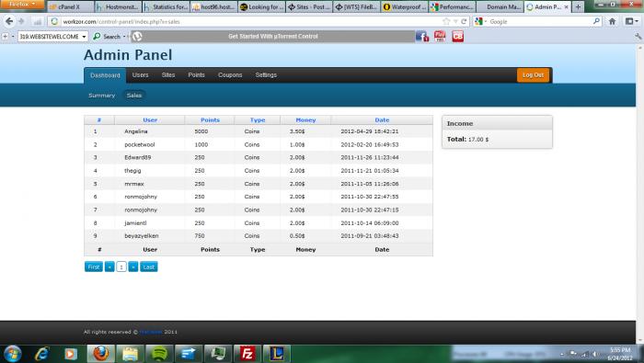The height and width of the screenshot is (363, 644).
Task: Open the Firefox menu dropdown button
Action: click(x=22, y=5)
